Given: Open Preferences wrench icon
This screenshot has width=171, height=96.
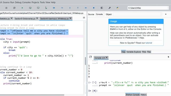Looking at the screenshot, I should 110,8.
